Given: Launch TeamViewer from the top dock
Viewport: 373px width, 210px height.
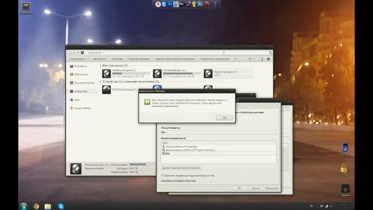Looking at the screenshot, I should point(164,4).
